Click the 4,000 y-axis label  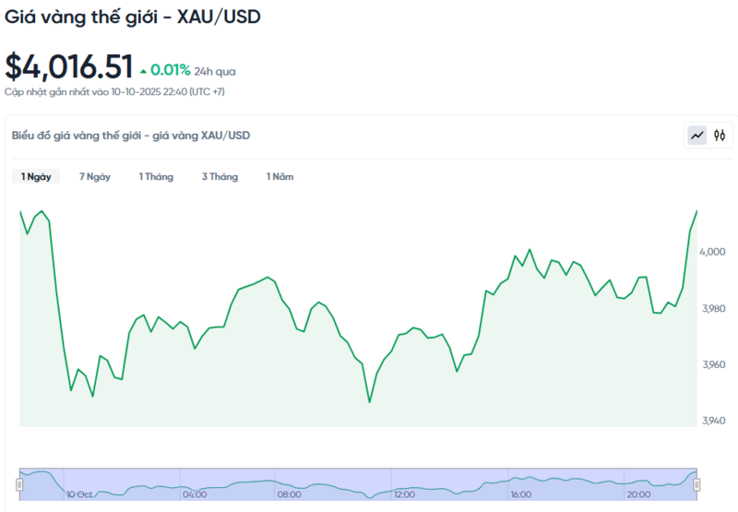click(713, 252)
